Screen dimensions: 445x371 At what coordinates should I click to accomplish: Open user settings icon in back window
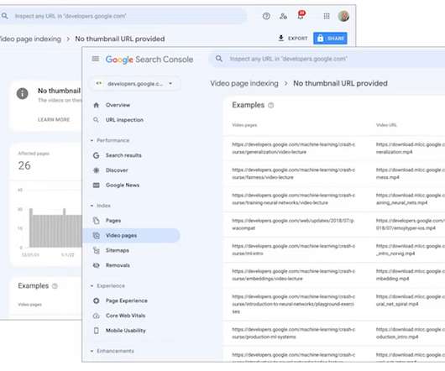pos(283,16)
